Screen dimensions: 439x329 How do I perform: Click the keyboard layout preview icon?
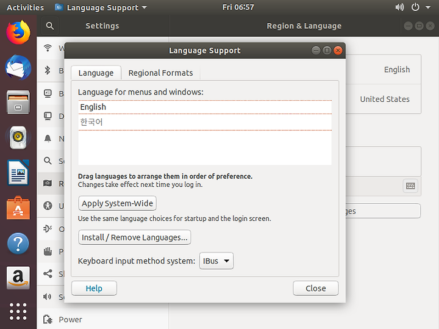(x=410, y=186)
